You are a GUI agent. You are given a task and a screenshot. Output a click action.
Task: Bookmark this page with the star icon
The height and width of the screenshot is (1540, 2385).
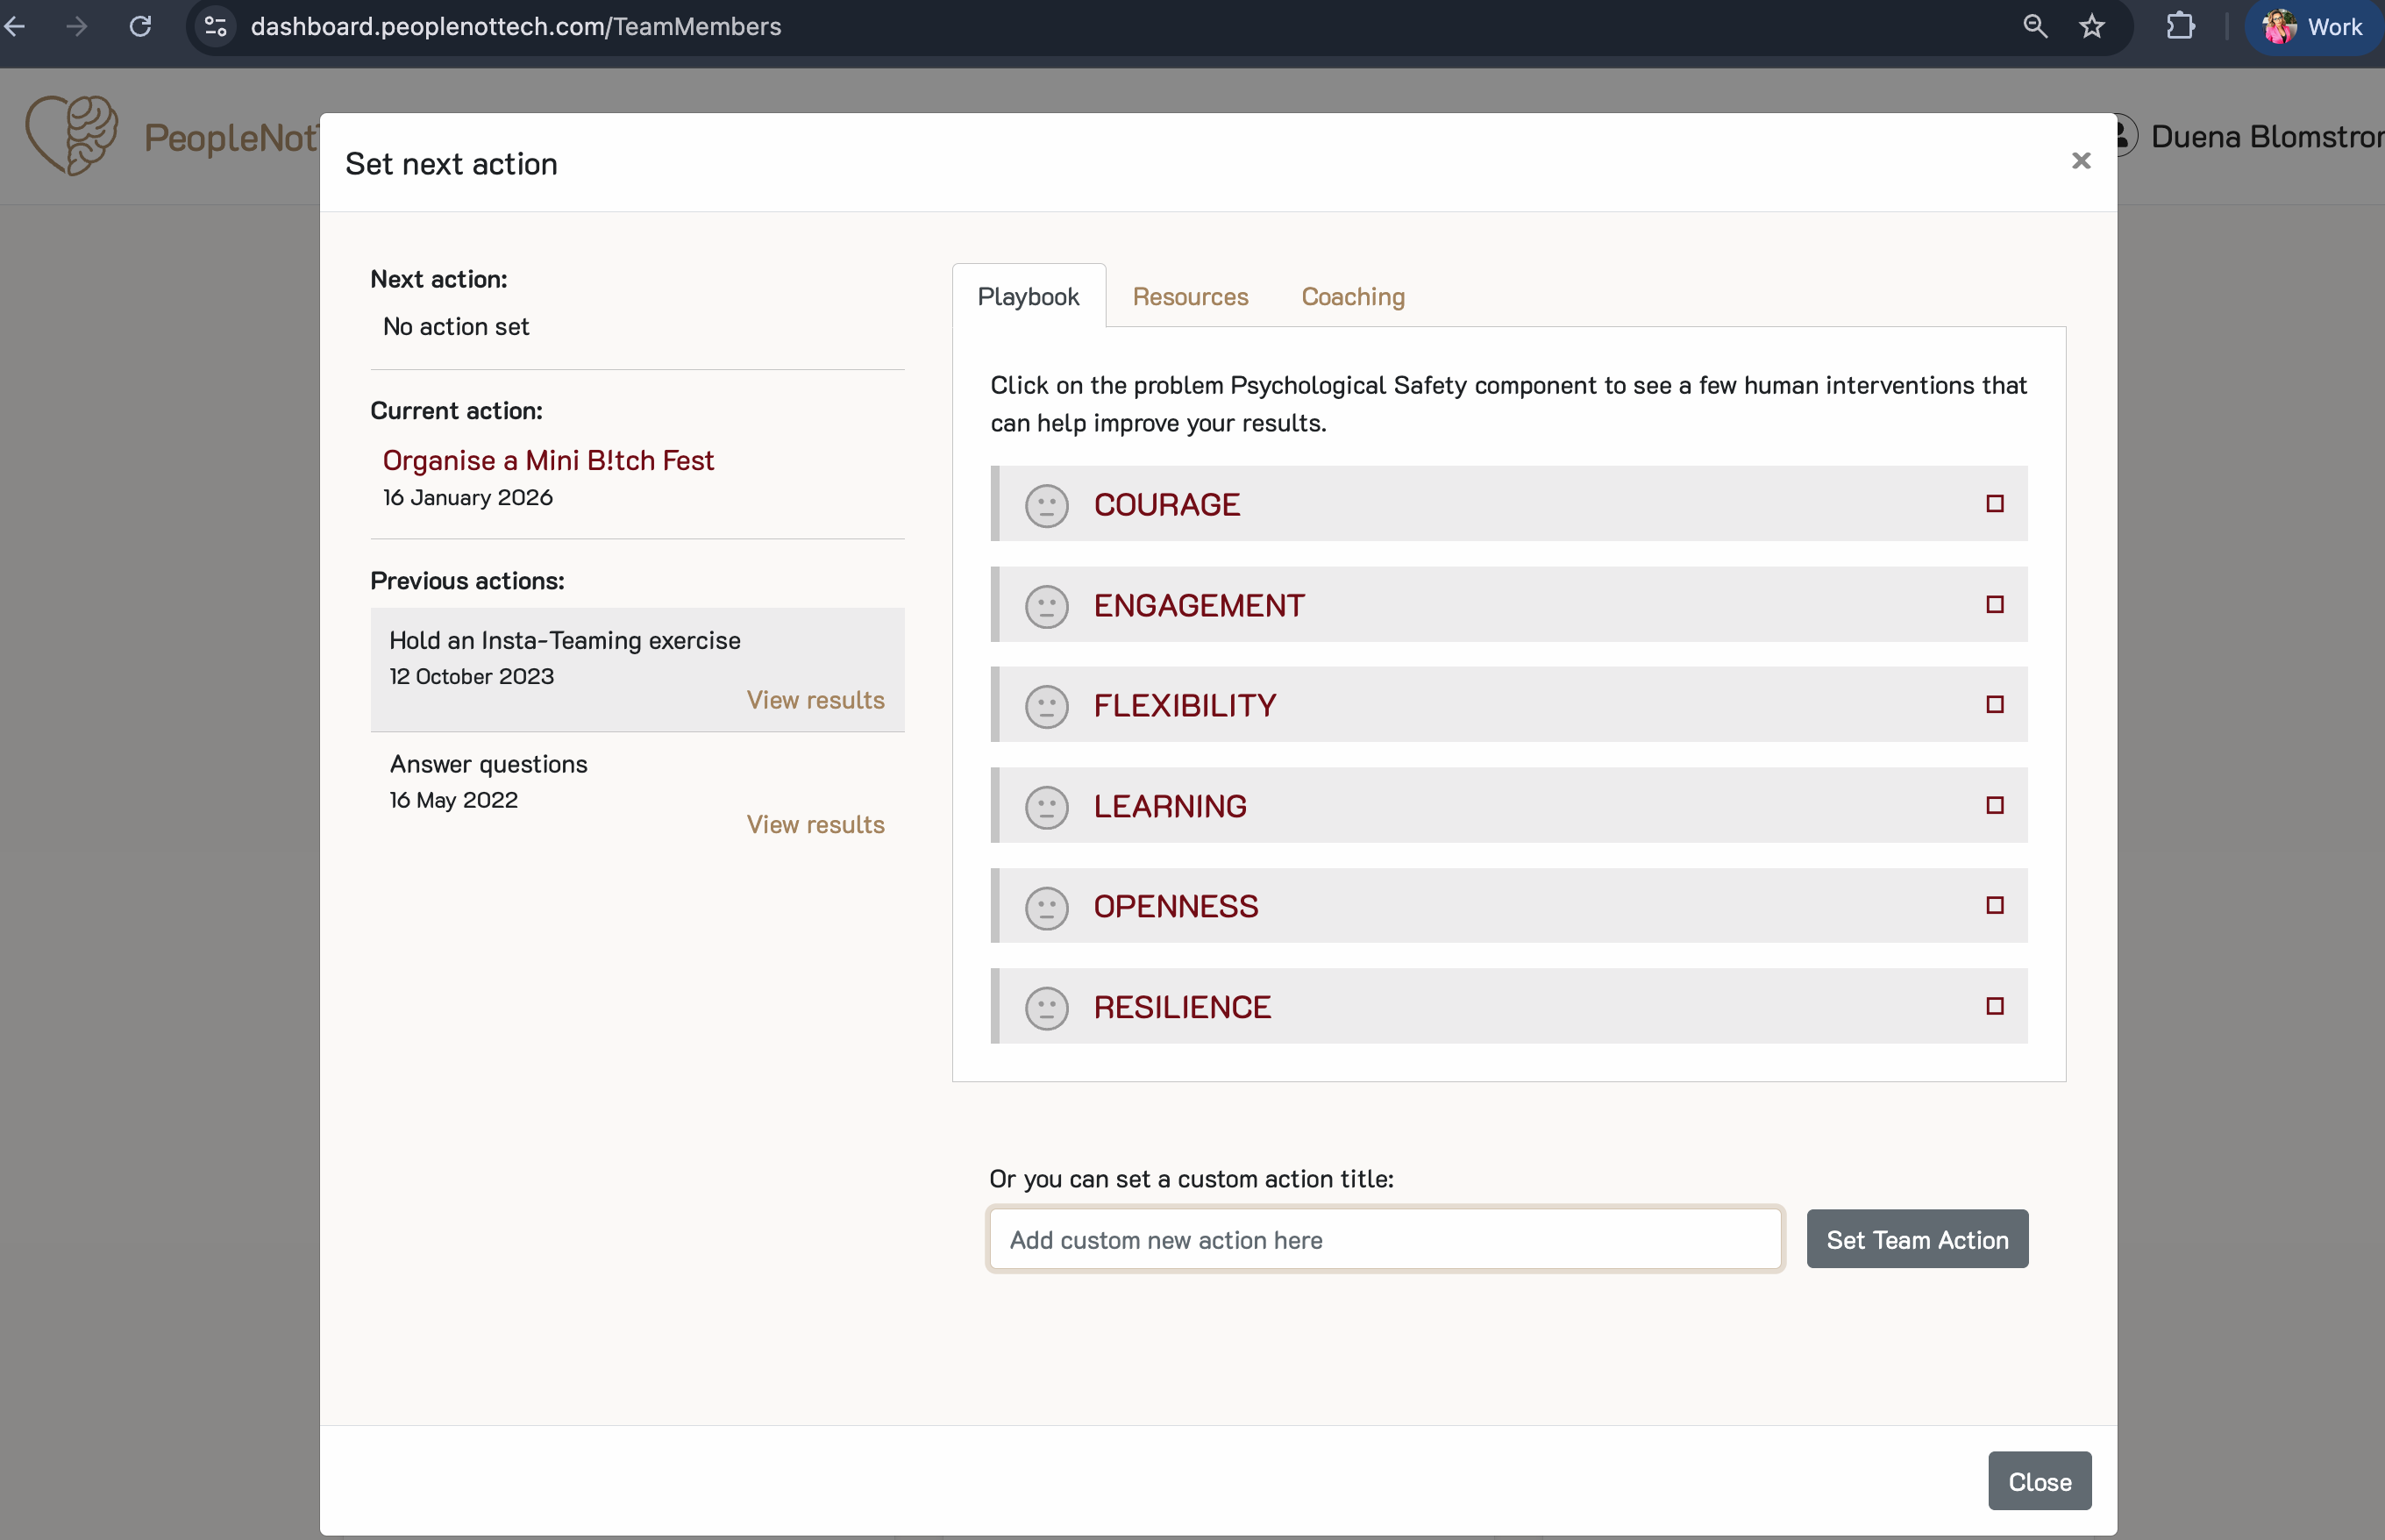point(2091,26)
